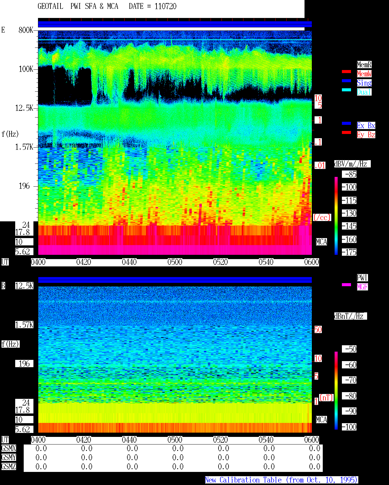Click the GEOTAIL PWI SFA & MCA title
This screenshot has width=389, height=485.
click(x=78, y=6)
